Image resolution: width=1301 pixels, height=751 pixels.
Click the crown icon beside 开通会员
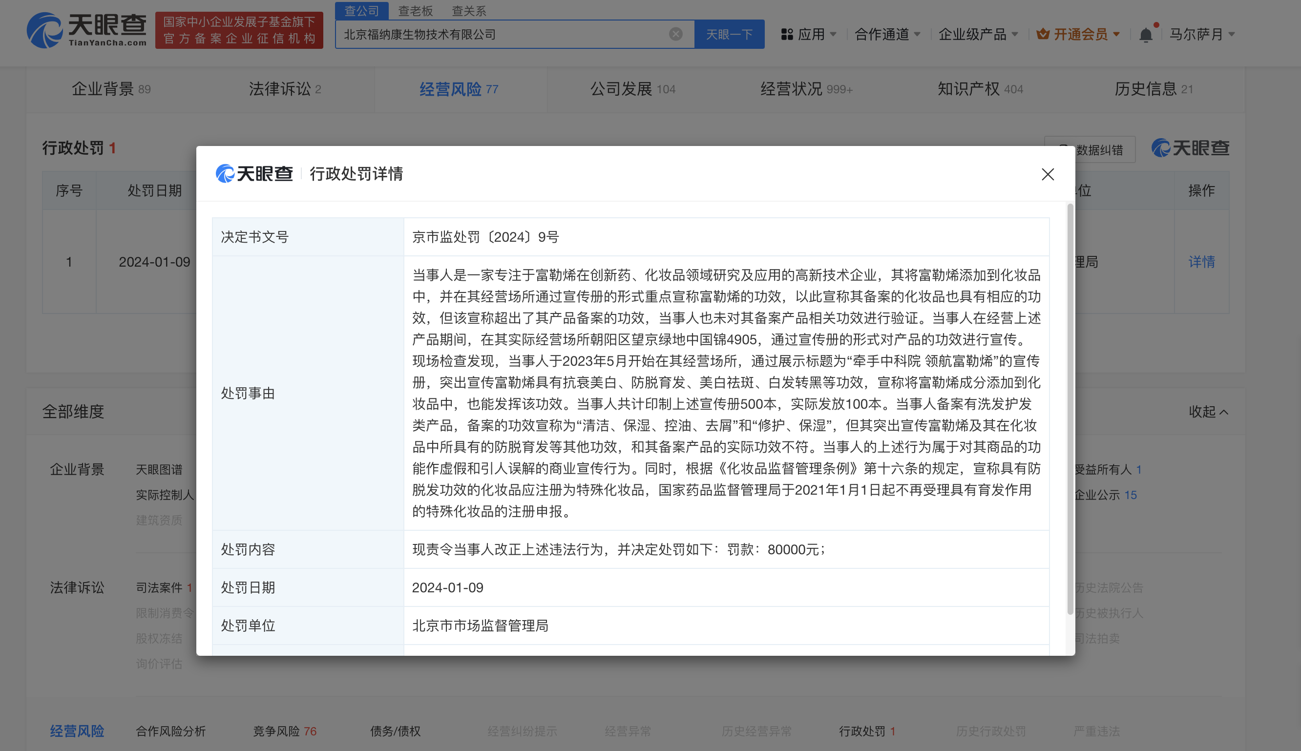point(1043,34)
